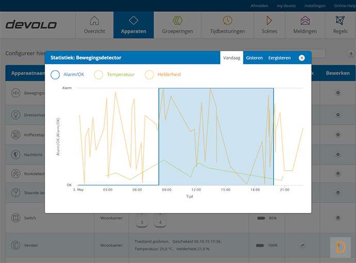
Task: Close the Statistiek dialog
Action: click(302, 58)
